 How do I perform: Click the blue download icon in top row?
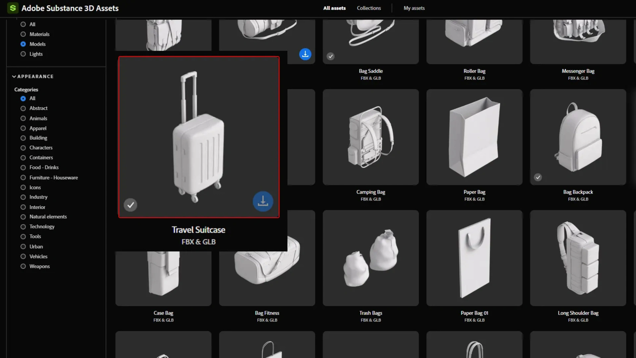click(305, 54)
